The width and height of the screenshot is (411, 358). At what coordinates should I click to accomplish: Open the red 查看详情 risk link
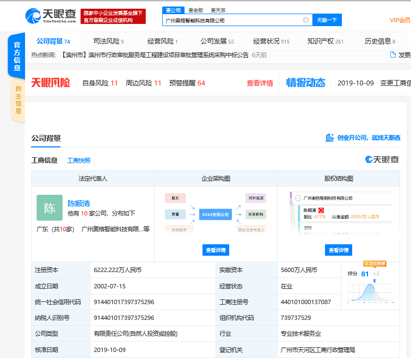[260, 83]
